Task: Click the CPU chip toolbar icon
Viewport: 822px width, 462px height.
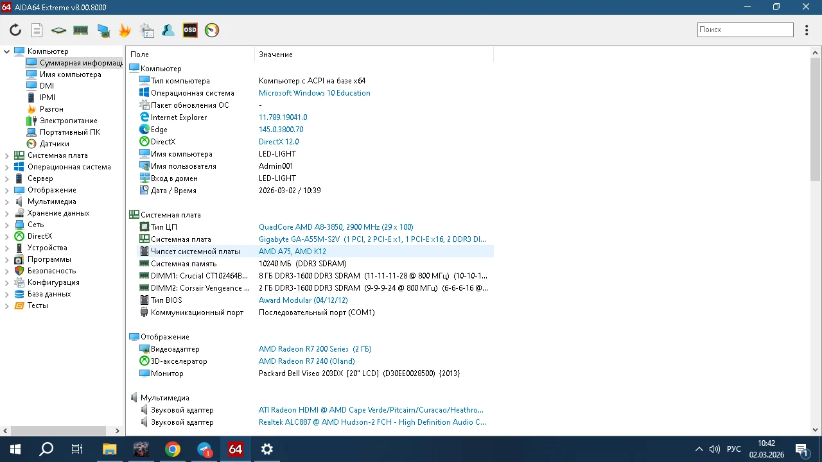Action: pyautogui.click(x=58, y=30)
